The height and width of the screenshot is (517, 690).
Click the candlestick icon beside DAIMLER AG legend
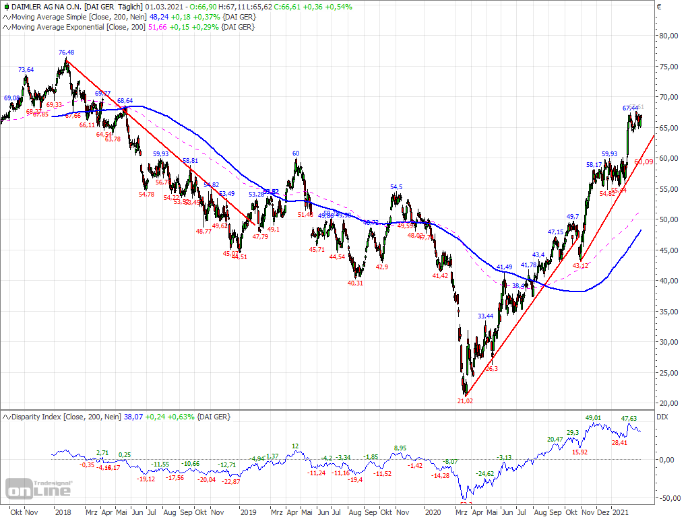point(7,7)
